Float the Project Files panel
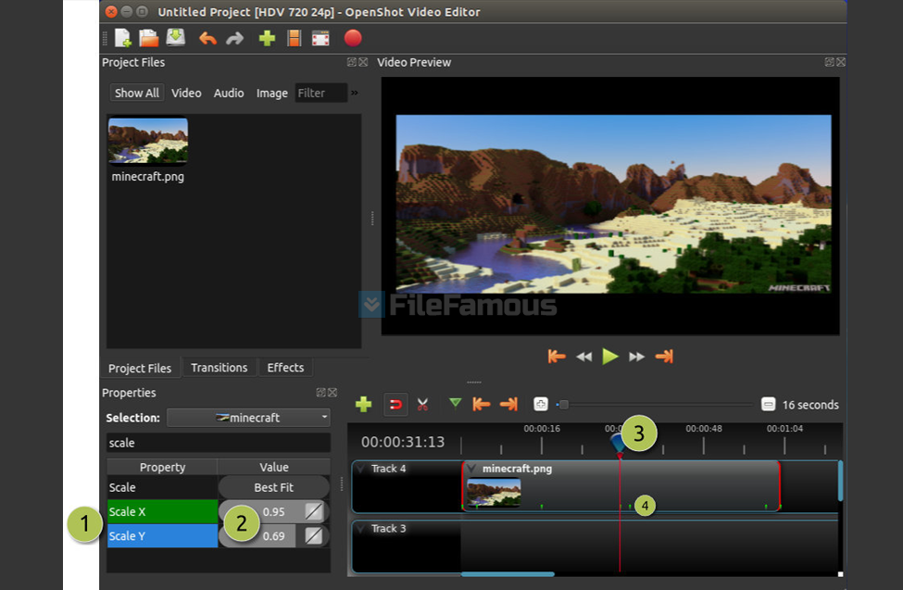Screen dimensions: 903x590 pyautogui.click(x=351, y=62)
